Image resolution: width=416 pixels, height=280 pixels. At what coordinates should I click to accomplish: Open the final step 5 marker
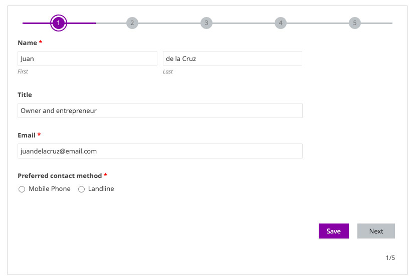[354, 23]
